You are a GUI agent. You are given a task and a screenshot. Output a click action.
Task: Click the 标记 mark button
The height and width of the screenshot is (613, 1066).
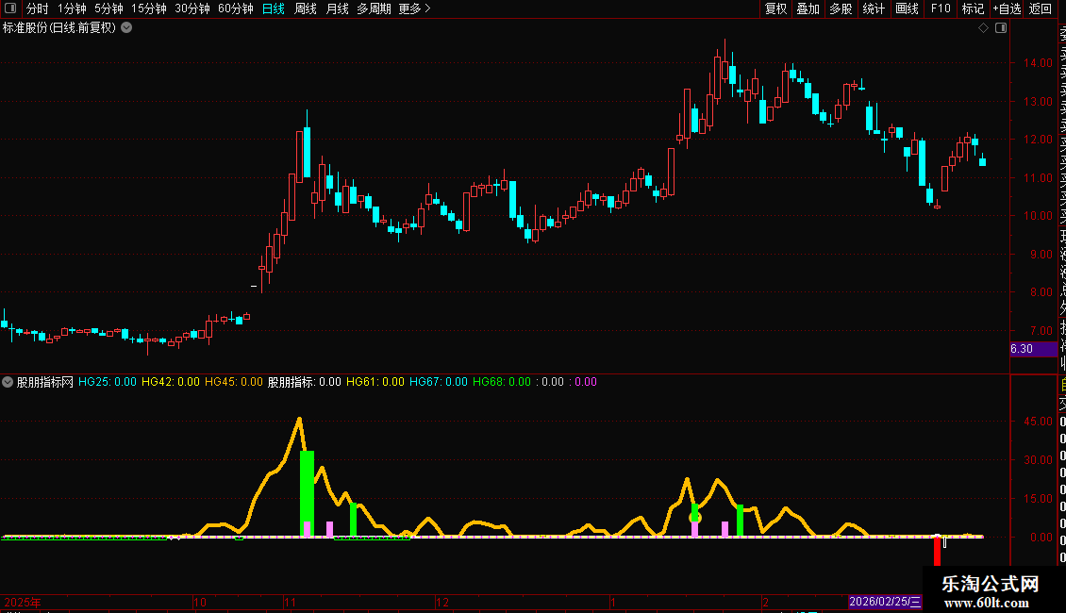click(x=973, y=8)
